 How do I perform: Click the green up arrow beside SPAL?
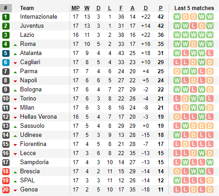(x=15, y=181)
